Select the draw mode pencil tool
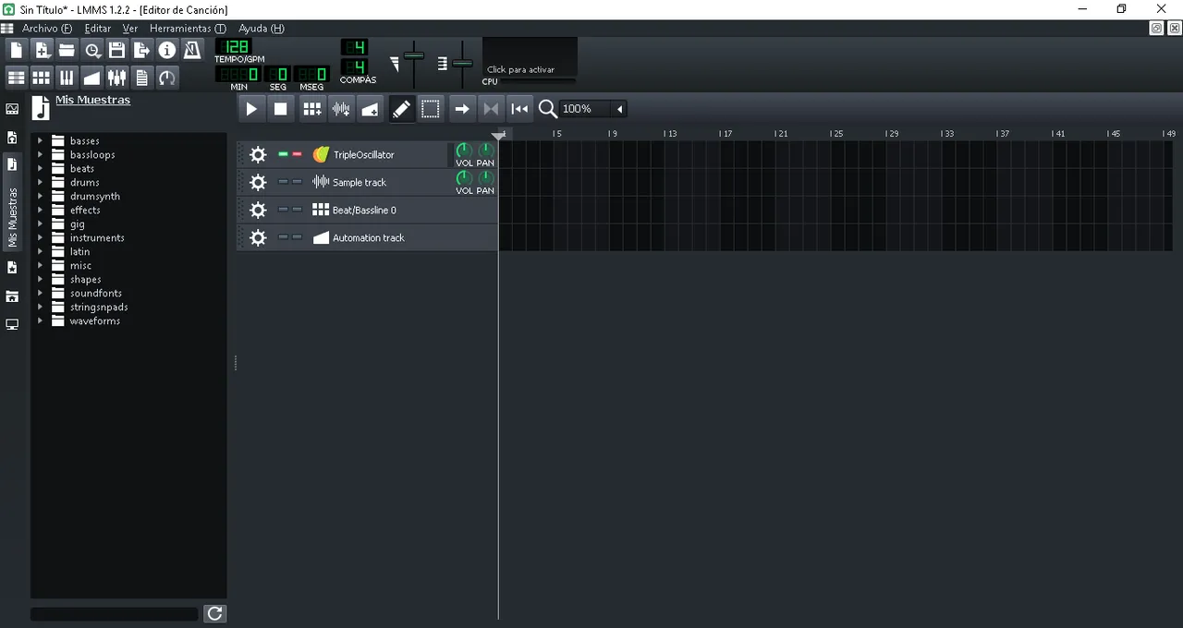Screen dimensions: 1183x628 tap(401, 109)
